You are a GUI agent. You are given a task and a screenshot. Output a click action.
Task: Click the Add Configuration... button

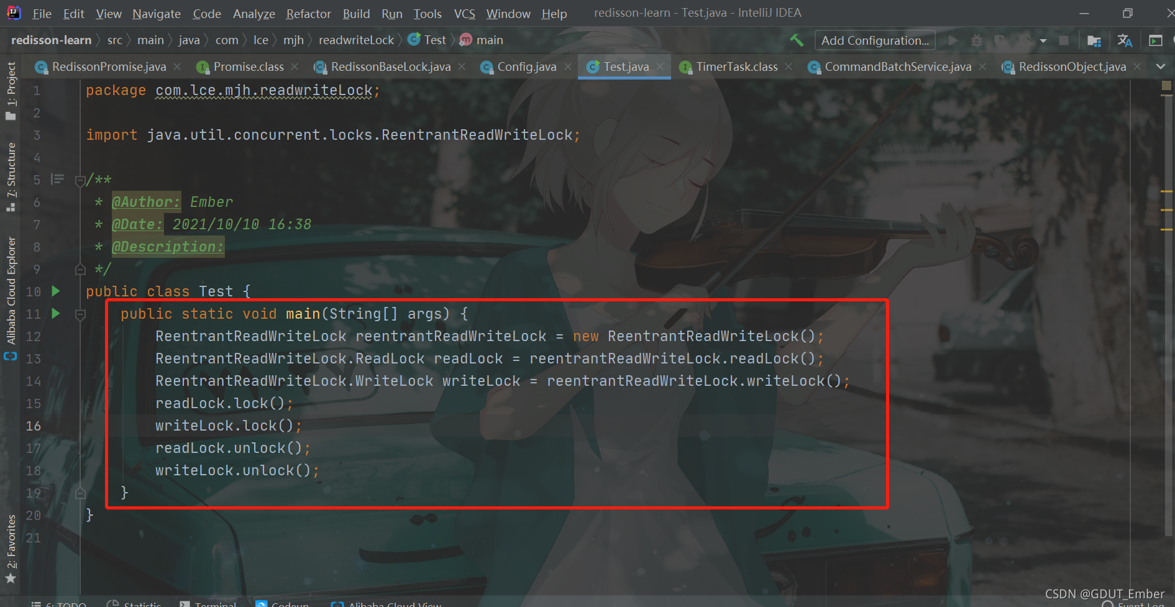875,40
